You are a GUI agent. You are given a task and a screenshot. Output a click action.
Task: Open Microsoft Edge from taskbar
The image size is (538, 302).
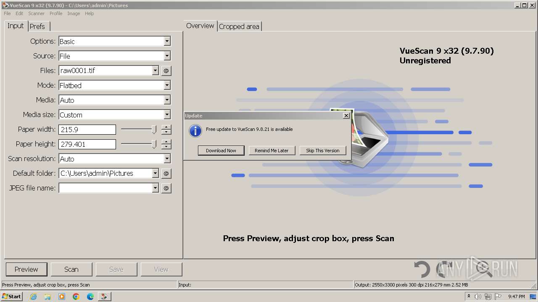90,297
